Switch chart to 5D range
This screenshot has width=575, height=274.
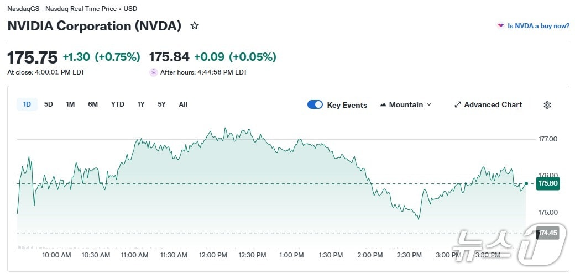[x=49, y=104]
